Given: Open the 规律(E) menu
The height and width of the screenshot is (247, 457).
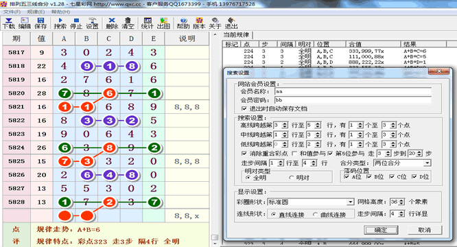Looking at the screenshot, I should 36,12.
